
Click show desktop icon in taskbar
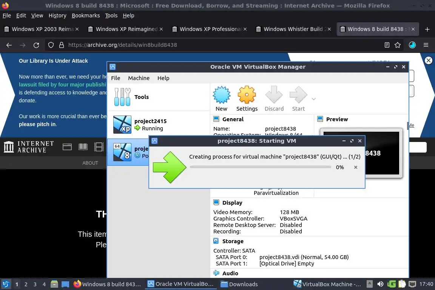pos(65,284)
